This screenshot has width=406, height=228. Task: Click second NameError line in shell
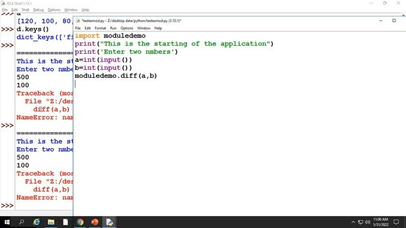[x=44, y=198]
